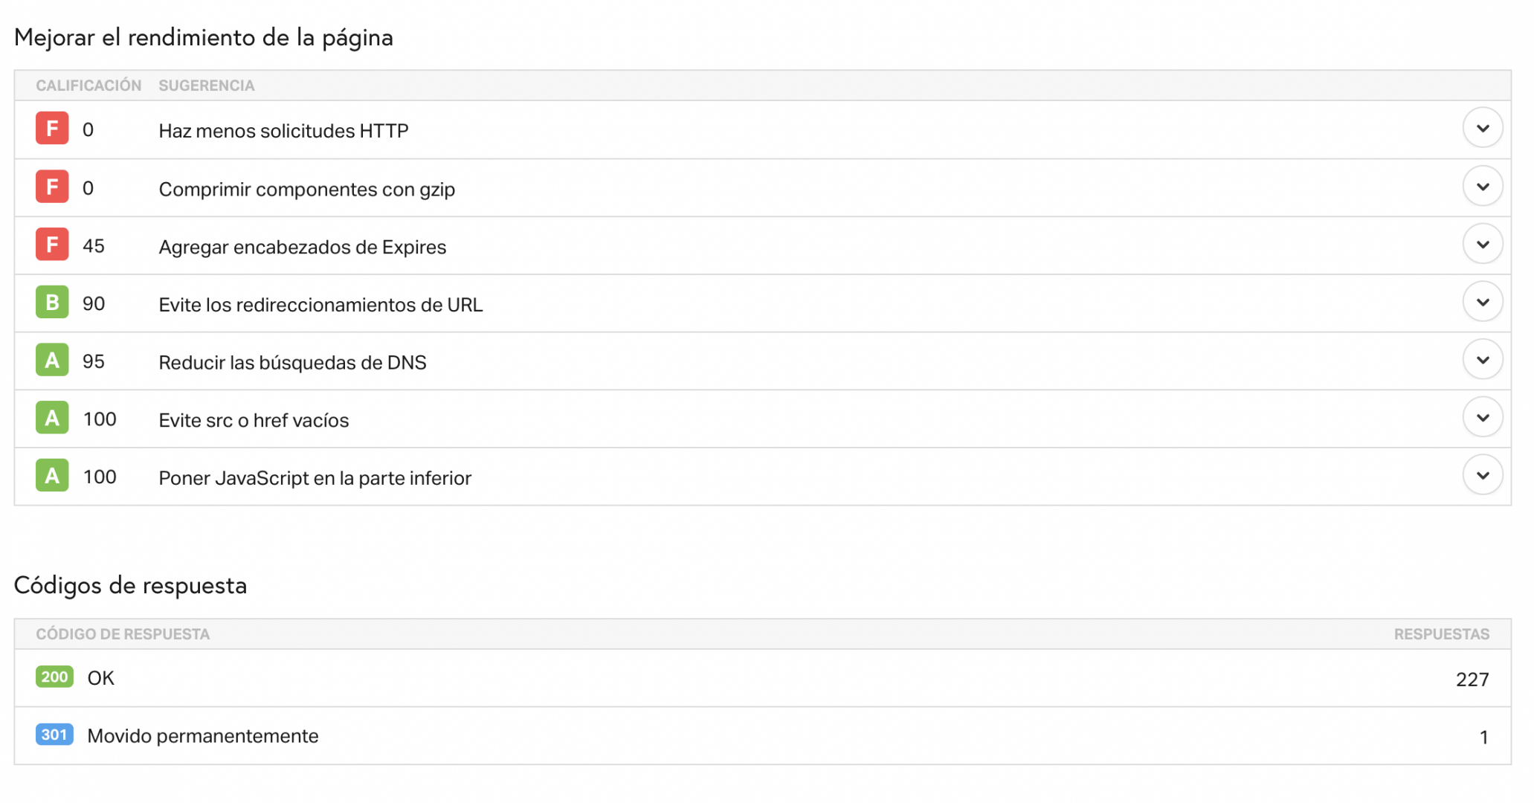This screenshot has width=1534, height=803.
Task: Click the SUGERENCIA column header
Action: coord(207,86)
